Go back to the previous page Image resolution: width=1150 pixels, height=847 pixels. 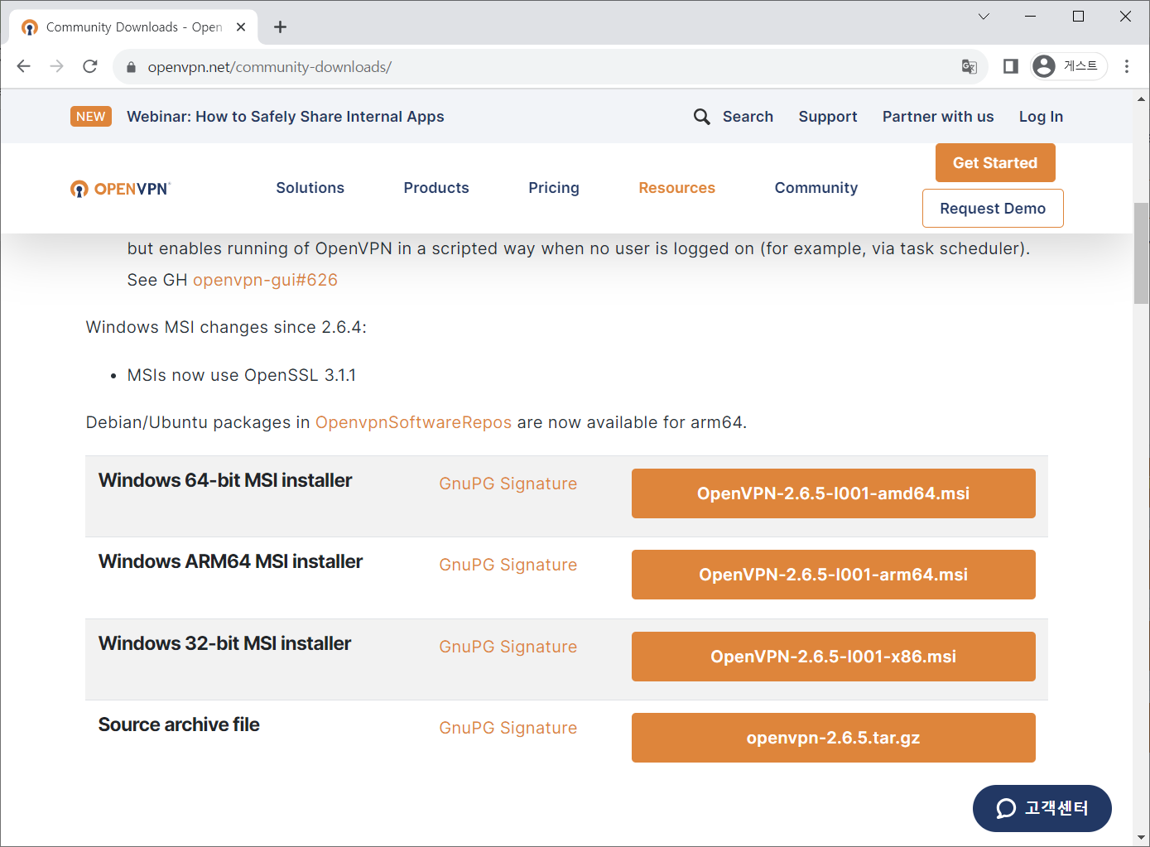[x=23, y=66]
